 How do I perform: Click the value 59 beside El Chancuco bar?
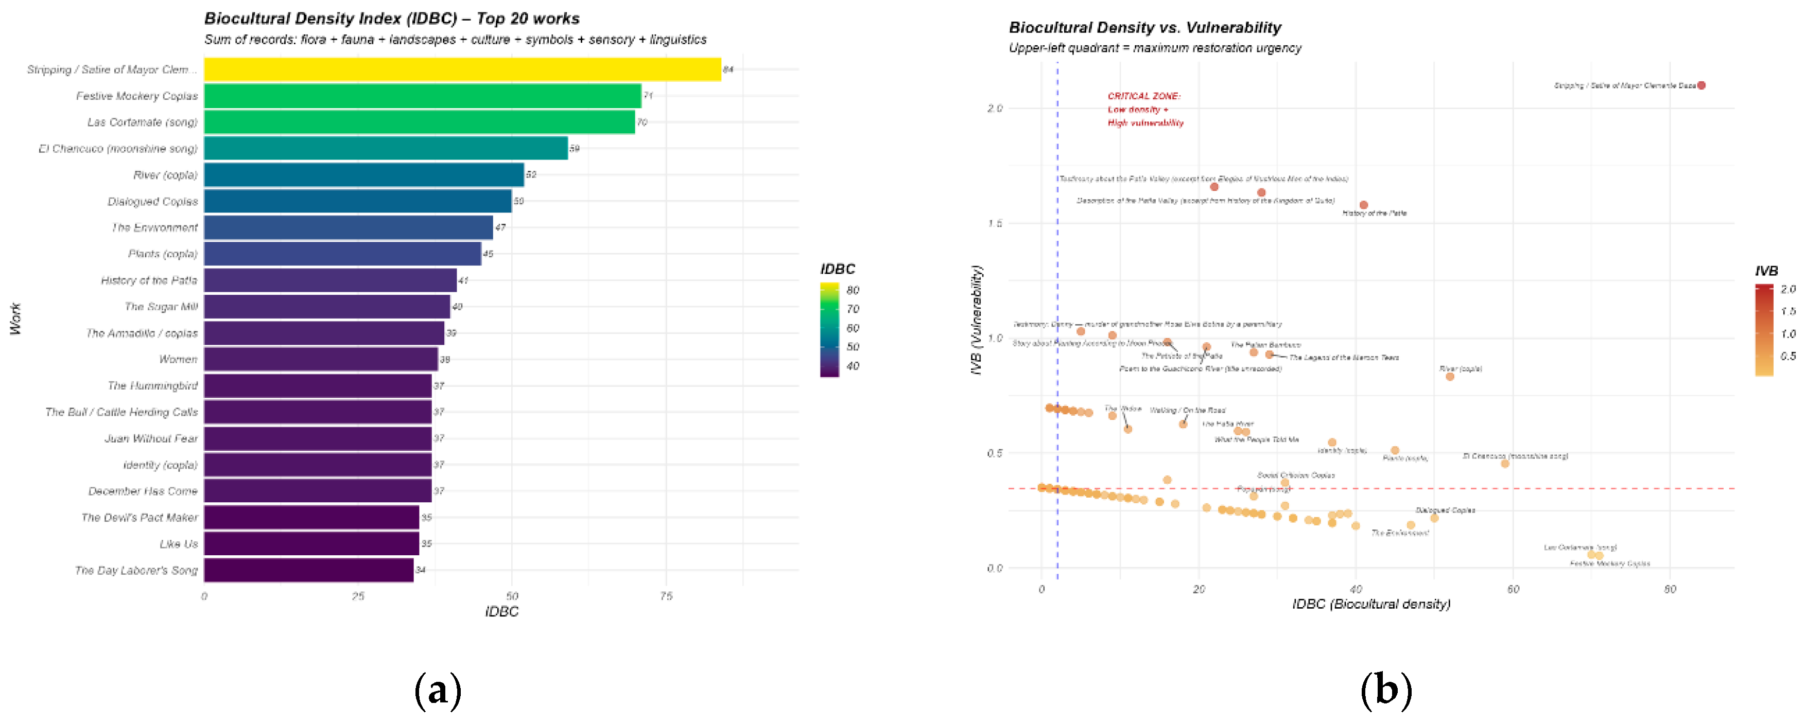tap(575, 149)
